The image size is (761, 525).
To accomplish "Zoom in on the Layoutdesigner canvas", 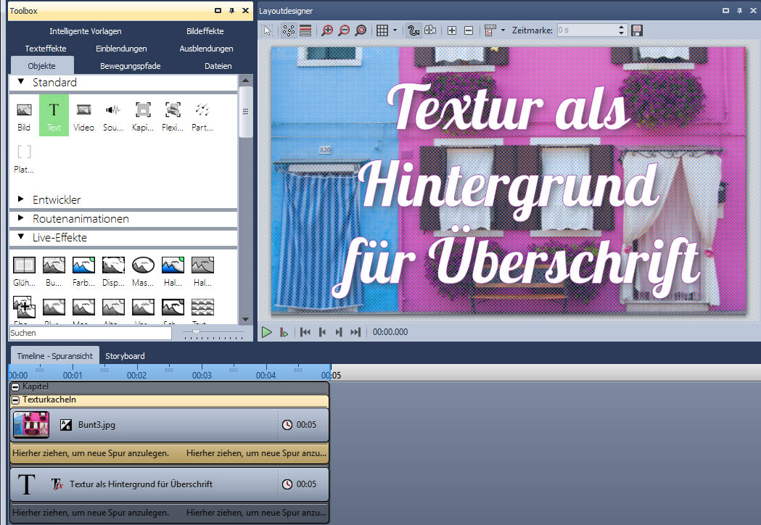I will pyautogui.click(x=327, y=30).
